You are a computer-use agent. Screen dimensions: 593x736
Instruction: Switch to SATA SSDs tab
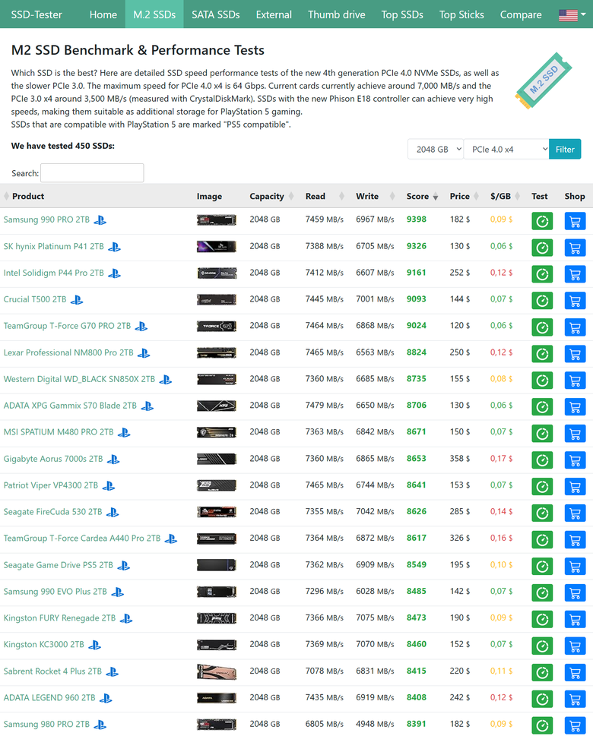tap(216, 14)
